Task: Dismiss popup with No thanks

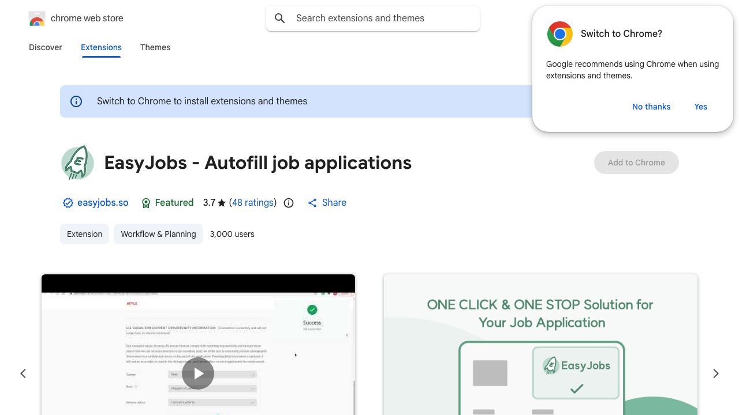Action: (x=651, y=107)
